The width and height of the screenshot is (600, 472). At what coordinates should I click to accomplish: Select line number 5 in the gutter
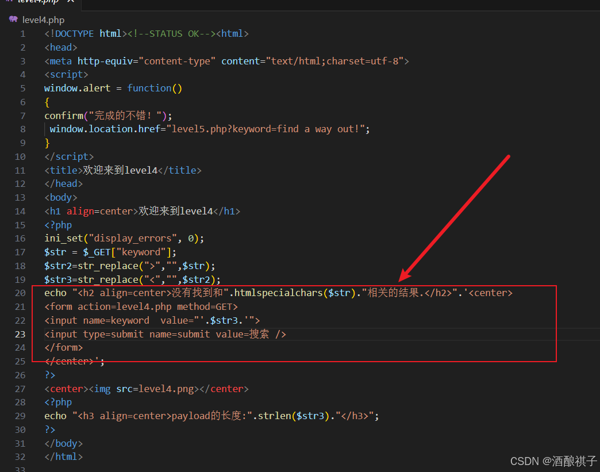(x=23, y=89)
